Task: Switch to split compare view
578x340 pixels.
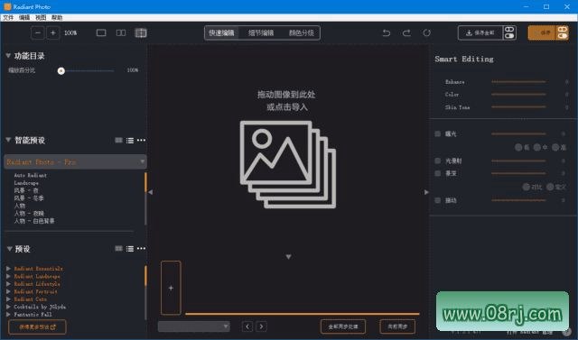Action: tap(141, 33)
